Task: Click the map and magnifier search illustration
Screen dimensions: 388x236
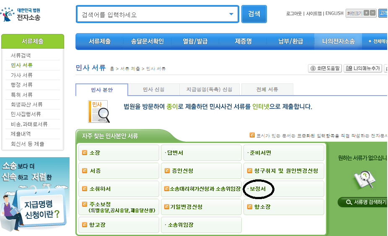Action: coord(365,179)
